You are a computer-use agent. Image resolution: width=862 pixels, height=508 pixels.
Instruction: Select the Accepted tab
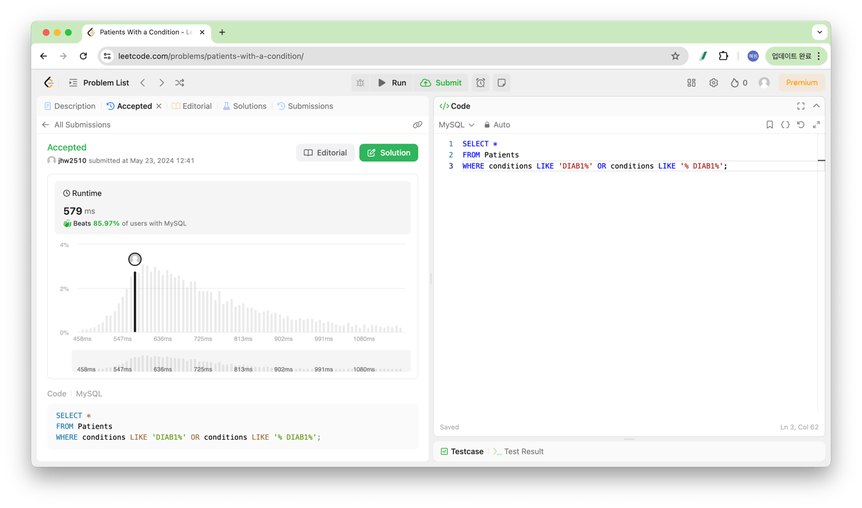tap(129, 106)
